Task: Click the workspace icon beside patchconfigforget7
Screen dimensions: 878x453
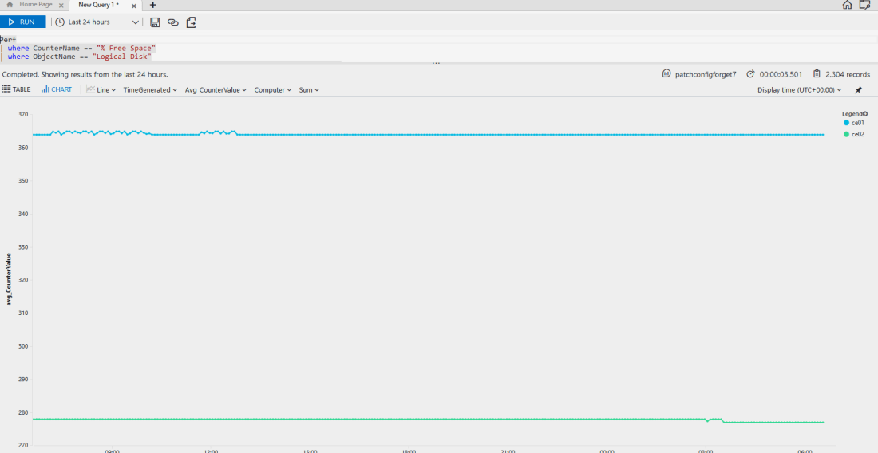Action: point(666,74)
